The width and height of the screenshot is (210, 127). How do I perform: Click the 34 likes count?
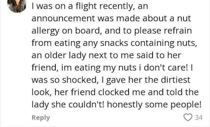pyautogui.click(x=199, y=118)
